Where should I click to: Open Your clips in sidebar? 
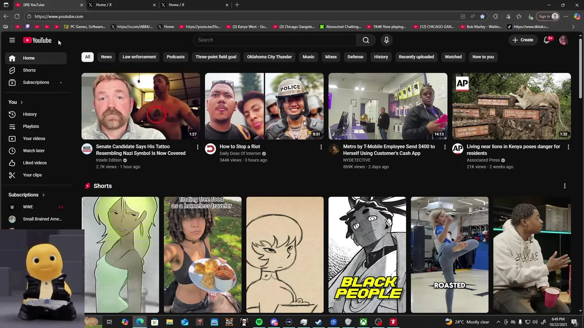pos(36,175)
